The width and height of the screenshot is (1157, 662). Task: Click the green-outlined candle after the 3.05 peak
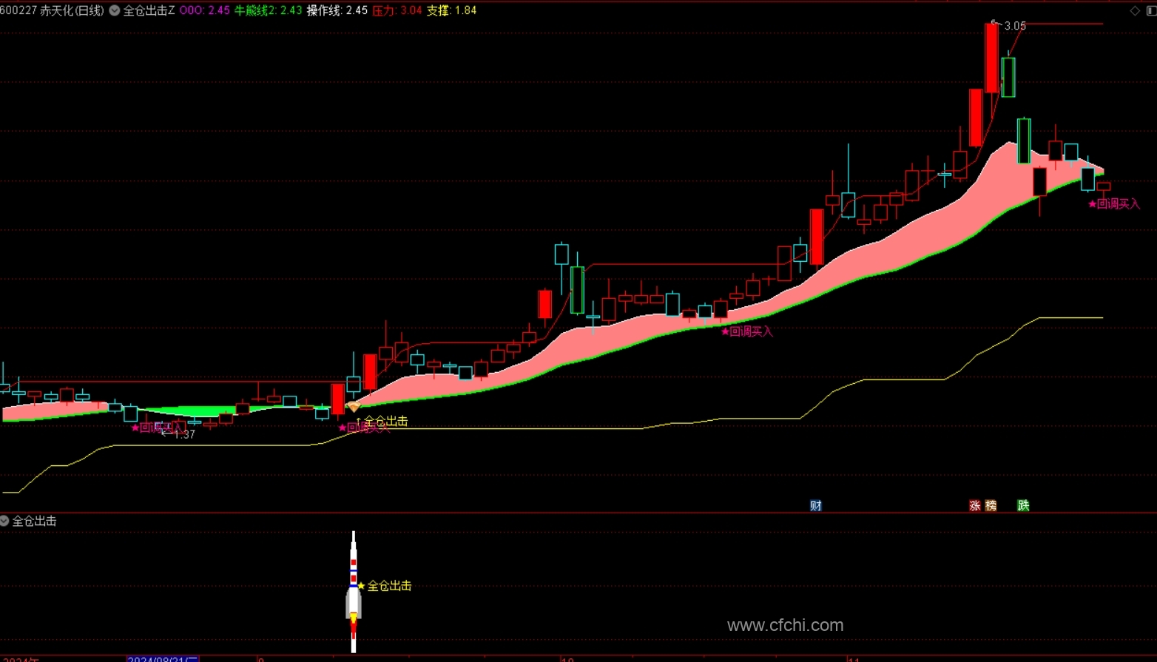[x=1008, y=76]
